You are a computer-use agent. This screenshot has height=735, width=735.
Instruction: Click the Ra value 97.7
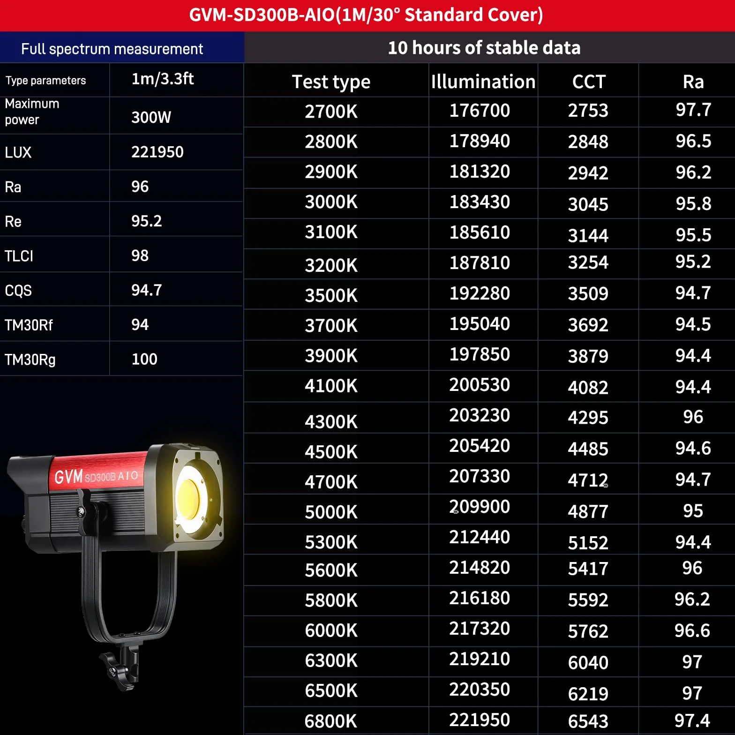click(x=693, y=110)
